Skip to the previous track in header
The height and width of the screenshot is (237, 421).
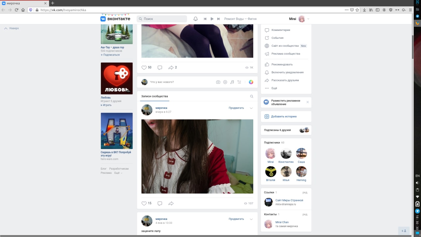click(205, 19)
